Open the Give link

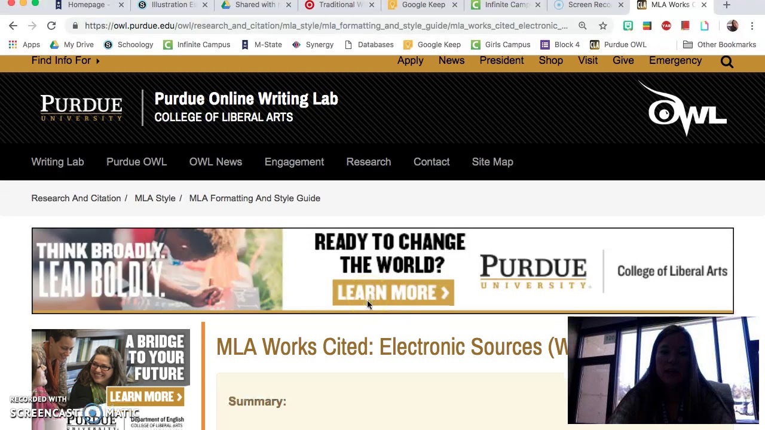pos(623,60)
